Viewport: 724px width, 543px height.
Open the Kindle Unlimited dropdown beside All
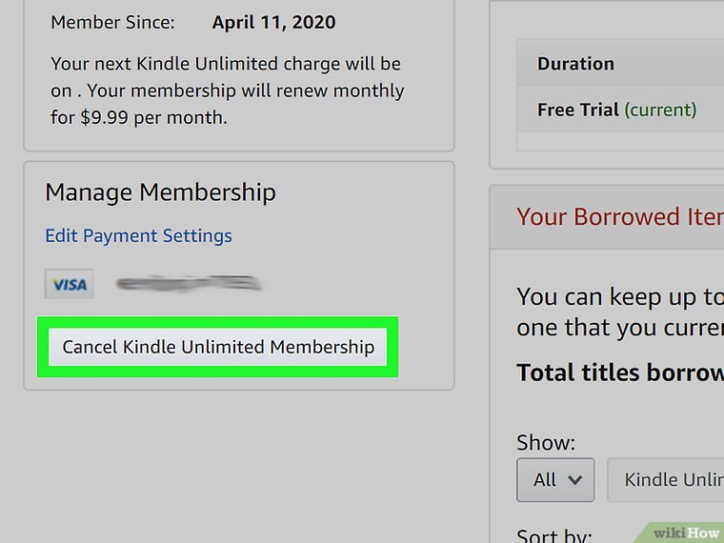[x=667, y=480]
